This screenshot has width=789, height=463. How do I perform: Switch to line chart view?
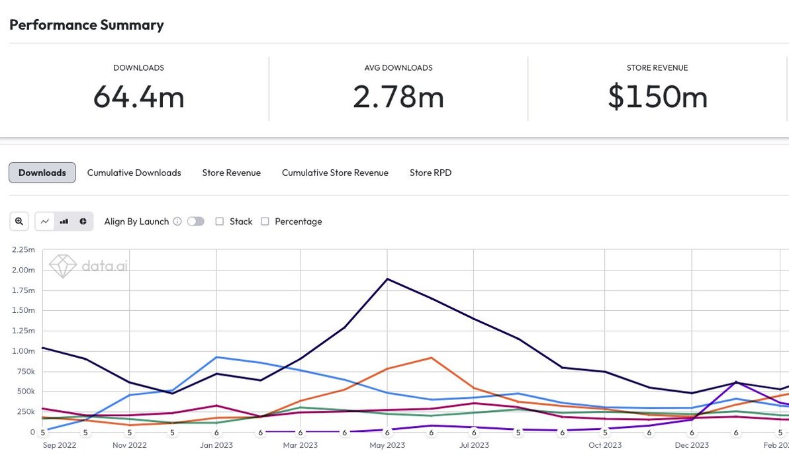(x=45, y=222)
